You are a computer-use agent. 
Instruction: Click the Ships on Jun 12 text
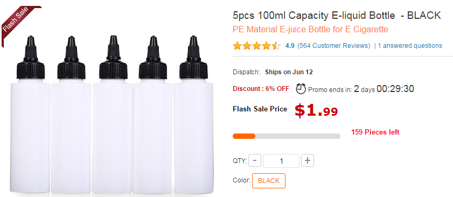(x=289, y=72)
